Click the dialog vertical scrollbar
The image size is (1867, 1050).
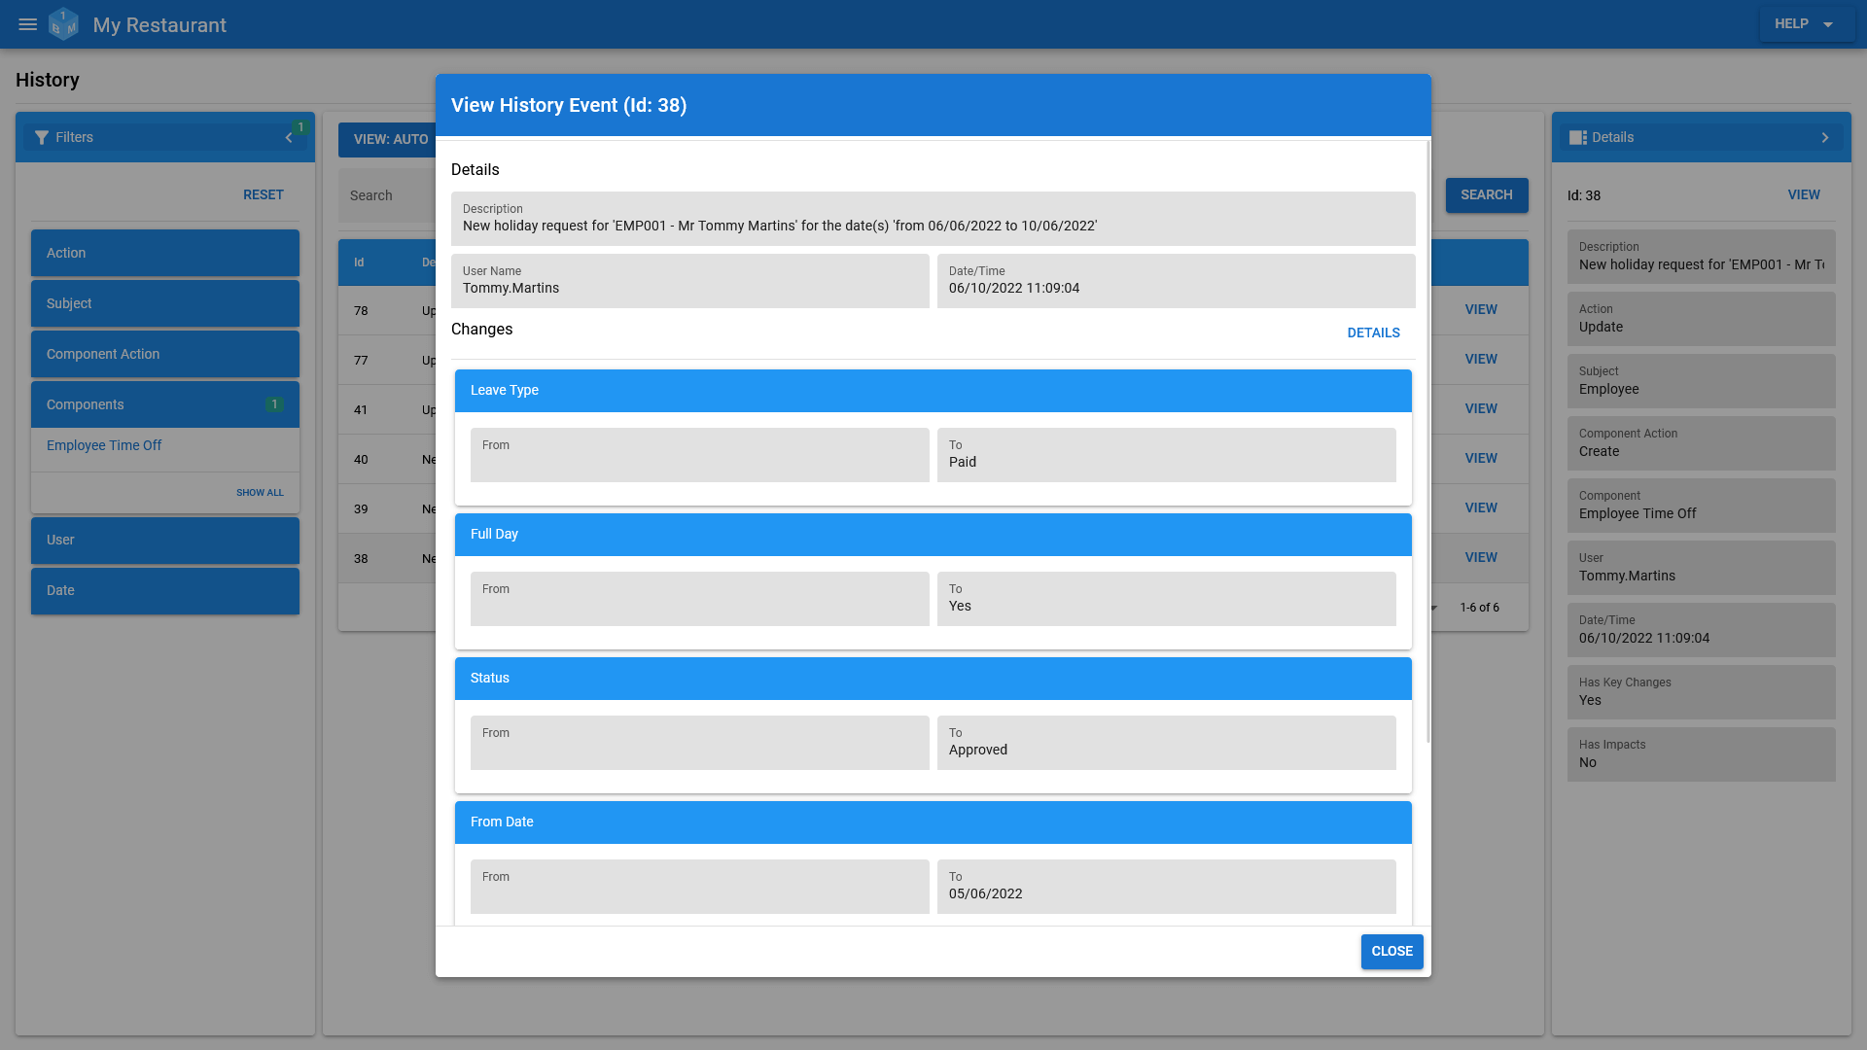click(1427, 441)
